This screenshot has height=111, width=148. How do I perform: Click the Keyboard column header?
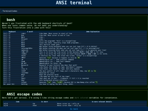(12, 32)
